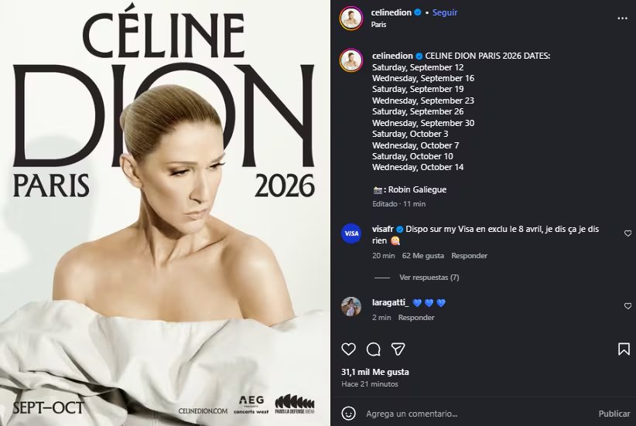Expand Ver respuestas (7) replies

[x=429, y=278]
